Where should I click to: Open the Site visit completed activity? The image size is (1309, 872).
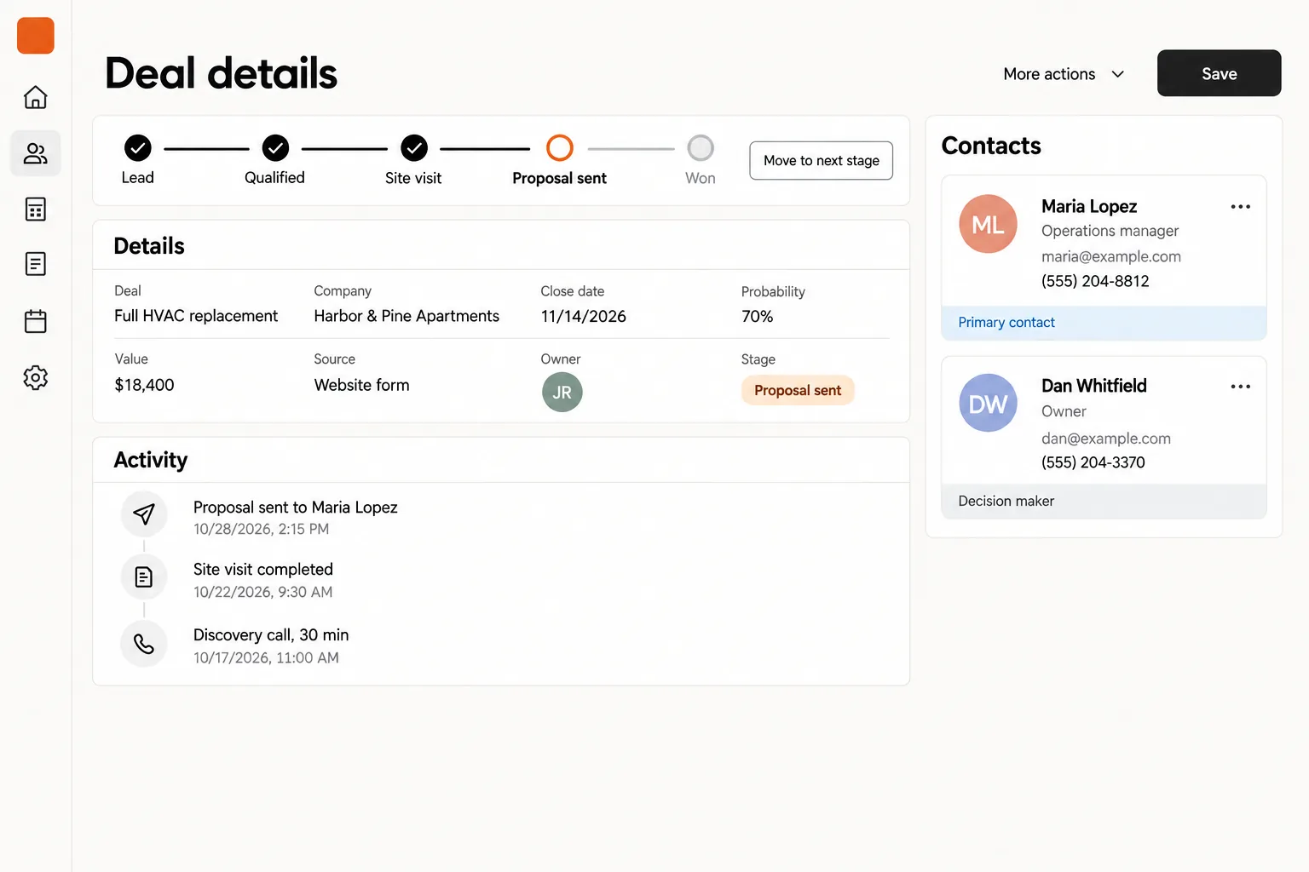263,570
